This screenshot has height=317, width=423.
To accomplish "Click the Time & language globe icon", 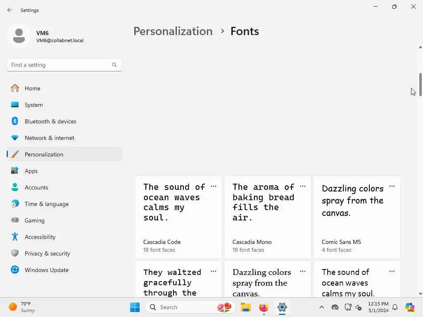I will (15, 203).
